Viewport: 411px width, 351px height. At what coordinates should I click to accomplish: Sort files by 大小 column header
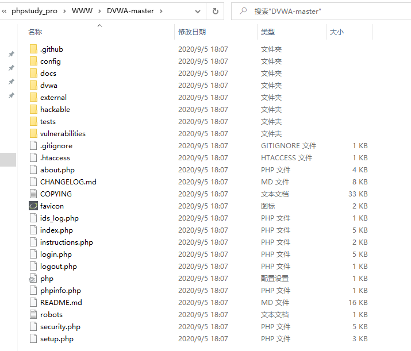coord(336,32)
